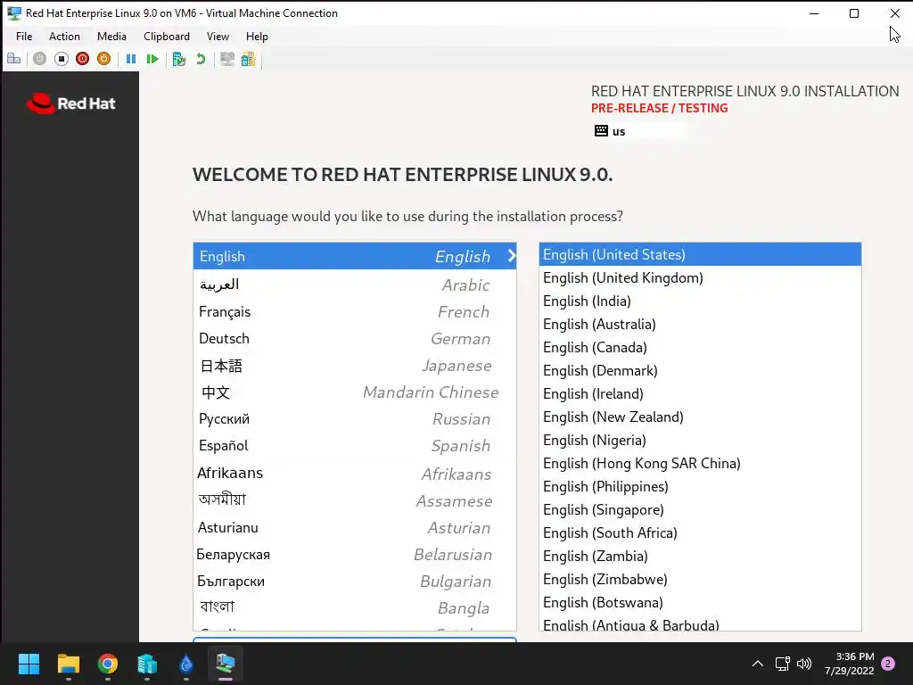The height and width of the screenshot is (685, 913).
Task: Open the Windows Start menu
Action: pos(29,664)
